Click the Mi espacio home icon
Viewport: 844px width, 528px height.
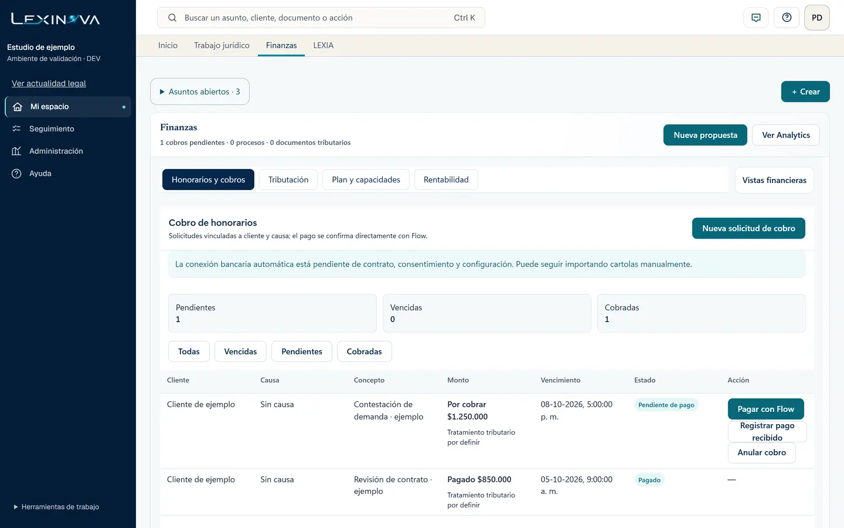[18, 107]
